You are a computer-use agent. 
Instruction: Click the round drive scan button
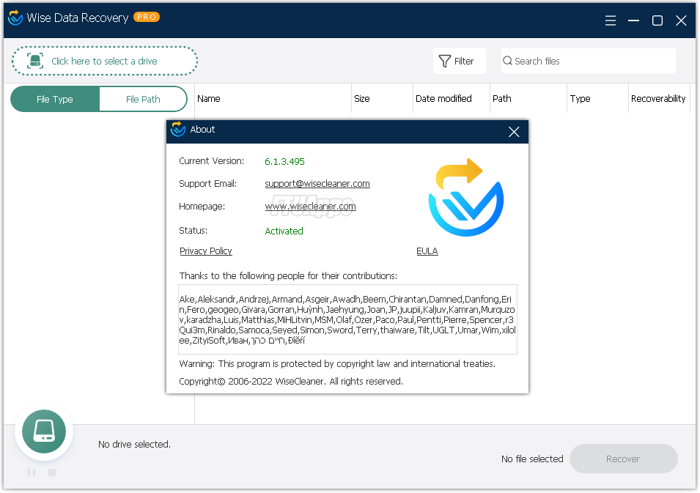pos(44,431)
